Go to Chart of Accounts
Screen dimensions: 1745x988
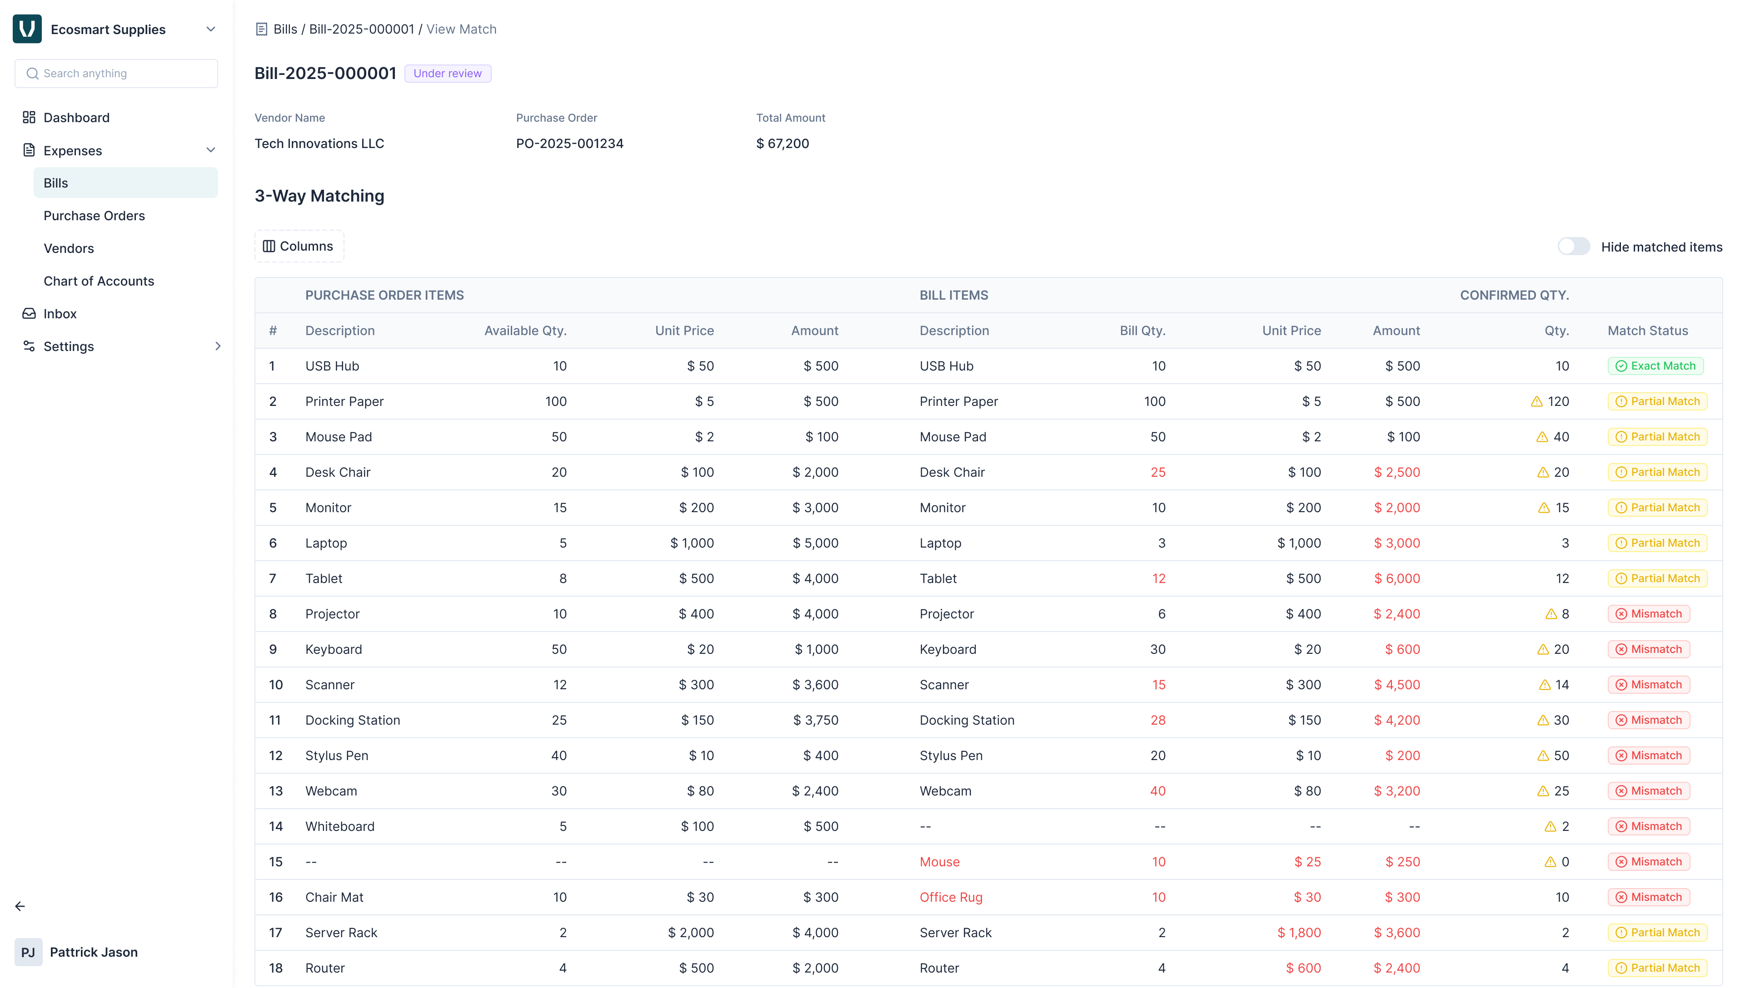(x=99, y=281)
